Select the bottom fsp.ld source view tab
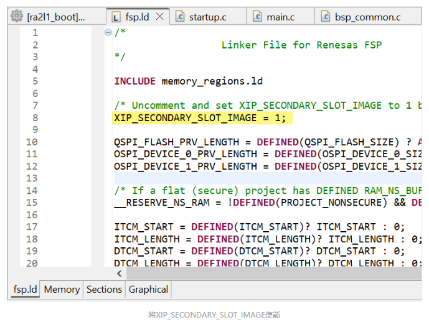429x325 pixels. point(25,289)
